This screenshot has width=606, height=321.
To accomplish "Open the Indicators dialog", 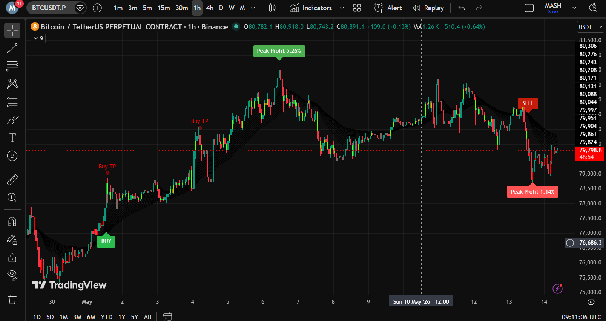I will pyautogui.click(x=311, y=8).
